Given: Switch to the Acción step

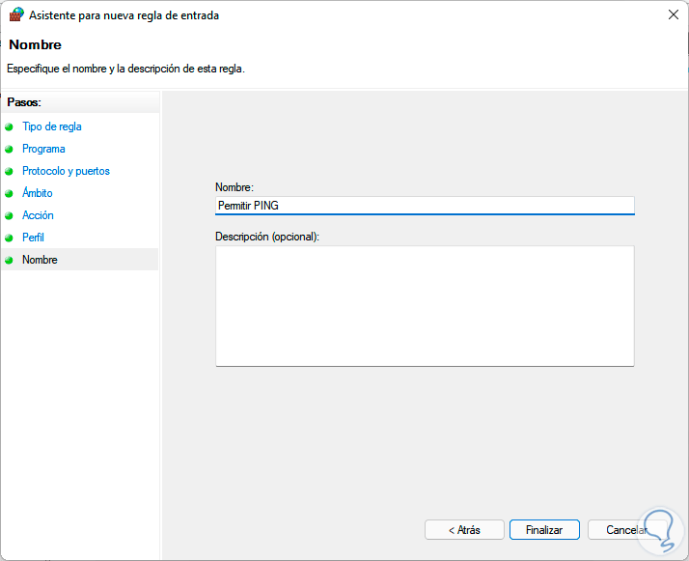Looking at the screenshot, I should 38,215.
